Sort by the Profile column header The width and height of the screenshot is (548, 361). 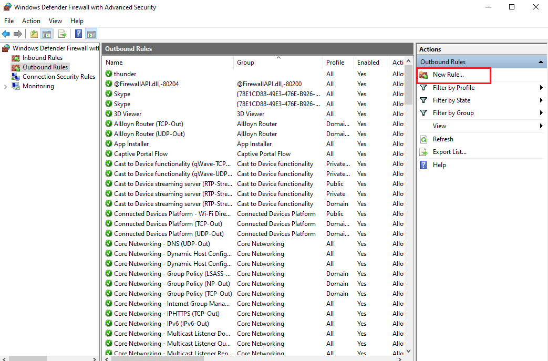coord(338,62)
